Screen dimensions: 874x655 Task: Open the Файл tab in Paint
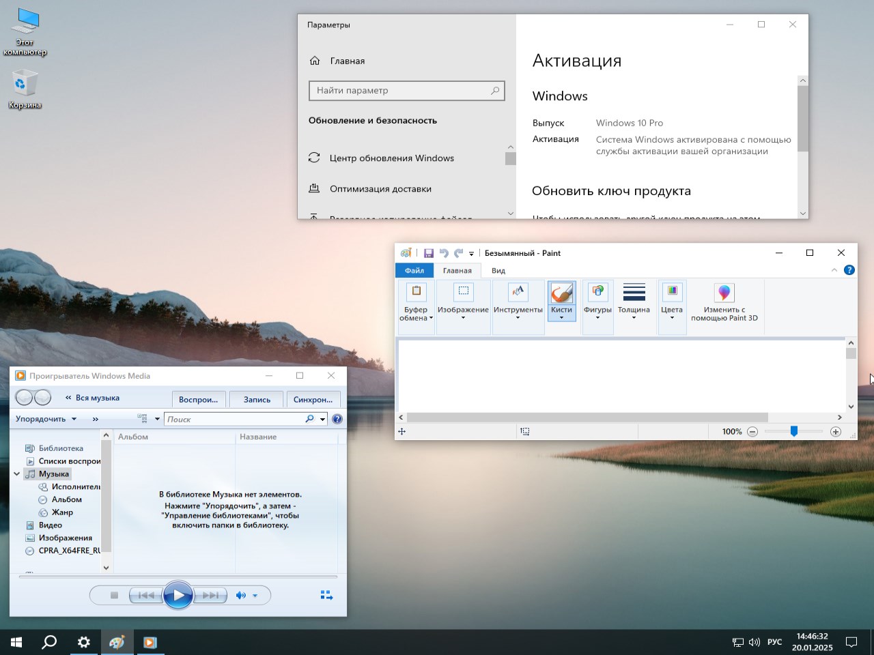414,270
